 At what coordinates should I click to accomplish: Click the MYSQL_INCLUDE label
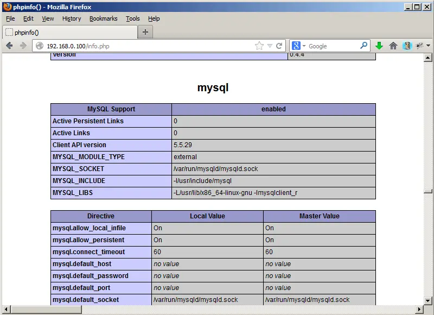(79, 181)
